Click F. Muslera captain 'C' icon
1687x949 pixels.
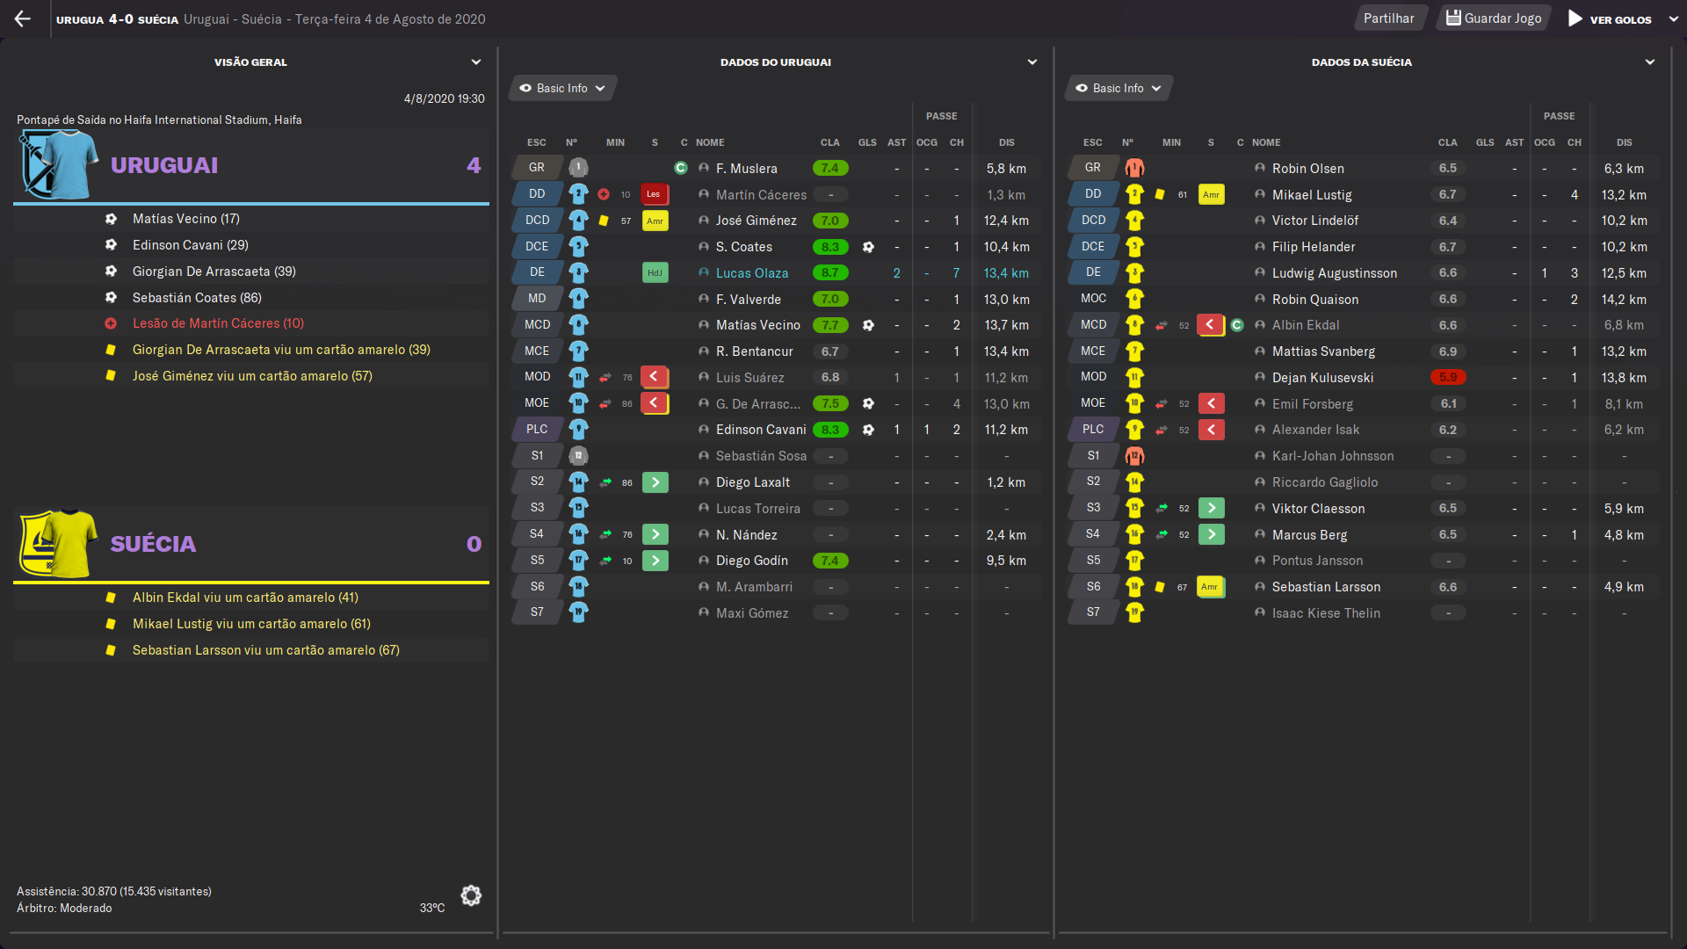681,168
